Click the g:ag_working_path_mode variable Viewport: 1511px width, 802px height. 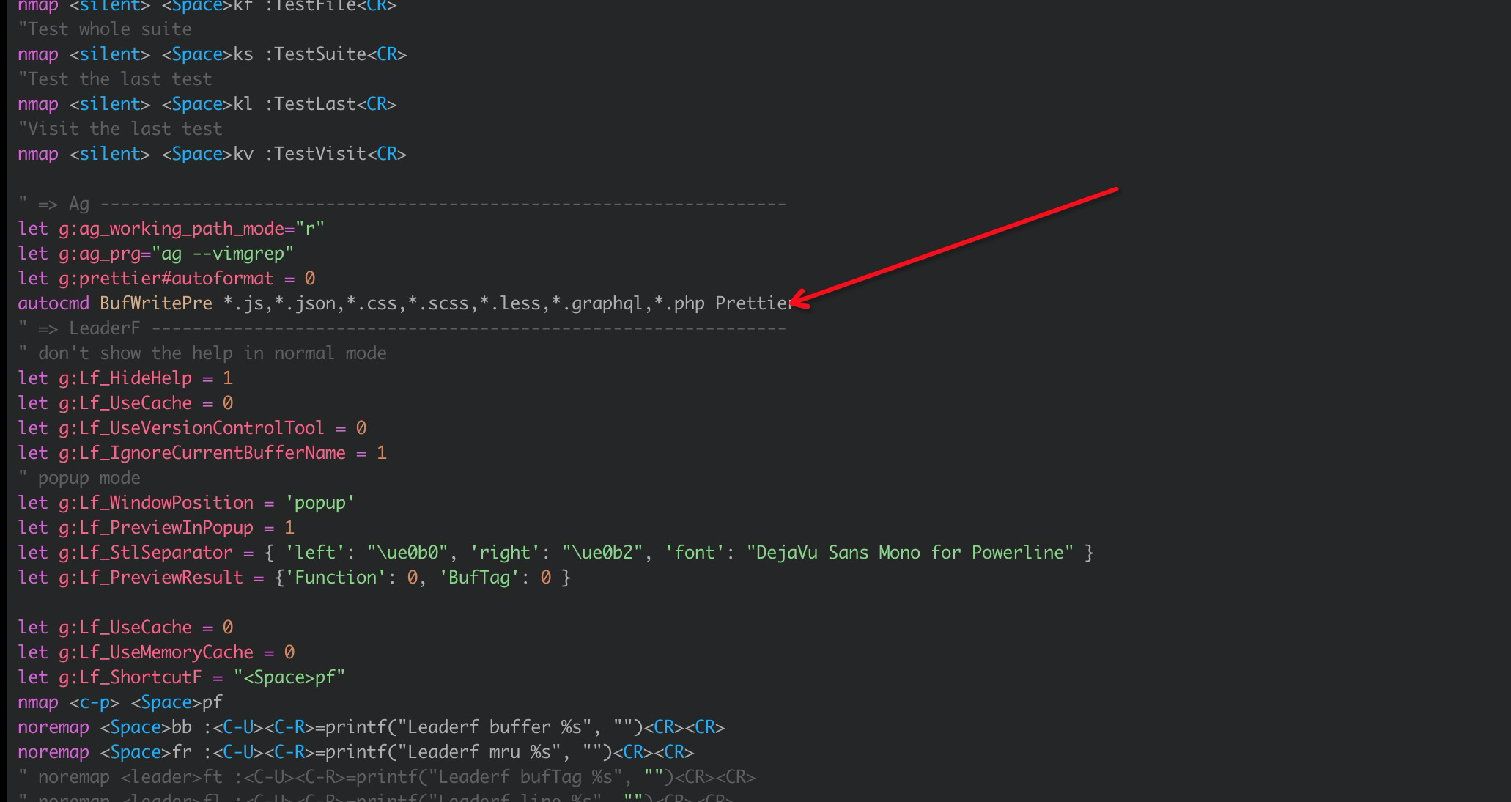[x=171, y=229]
